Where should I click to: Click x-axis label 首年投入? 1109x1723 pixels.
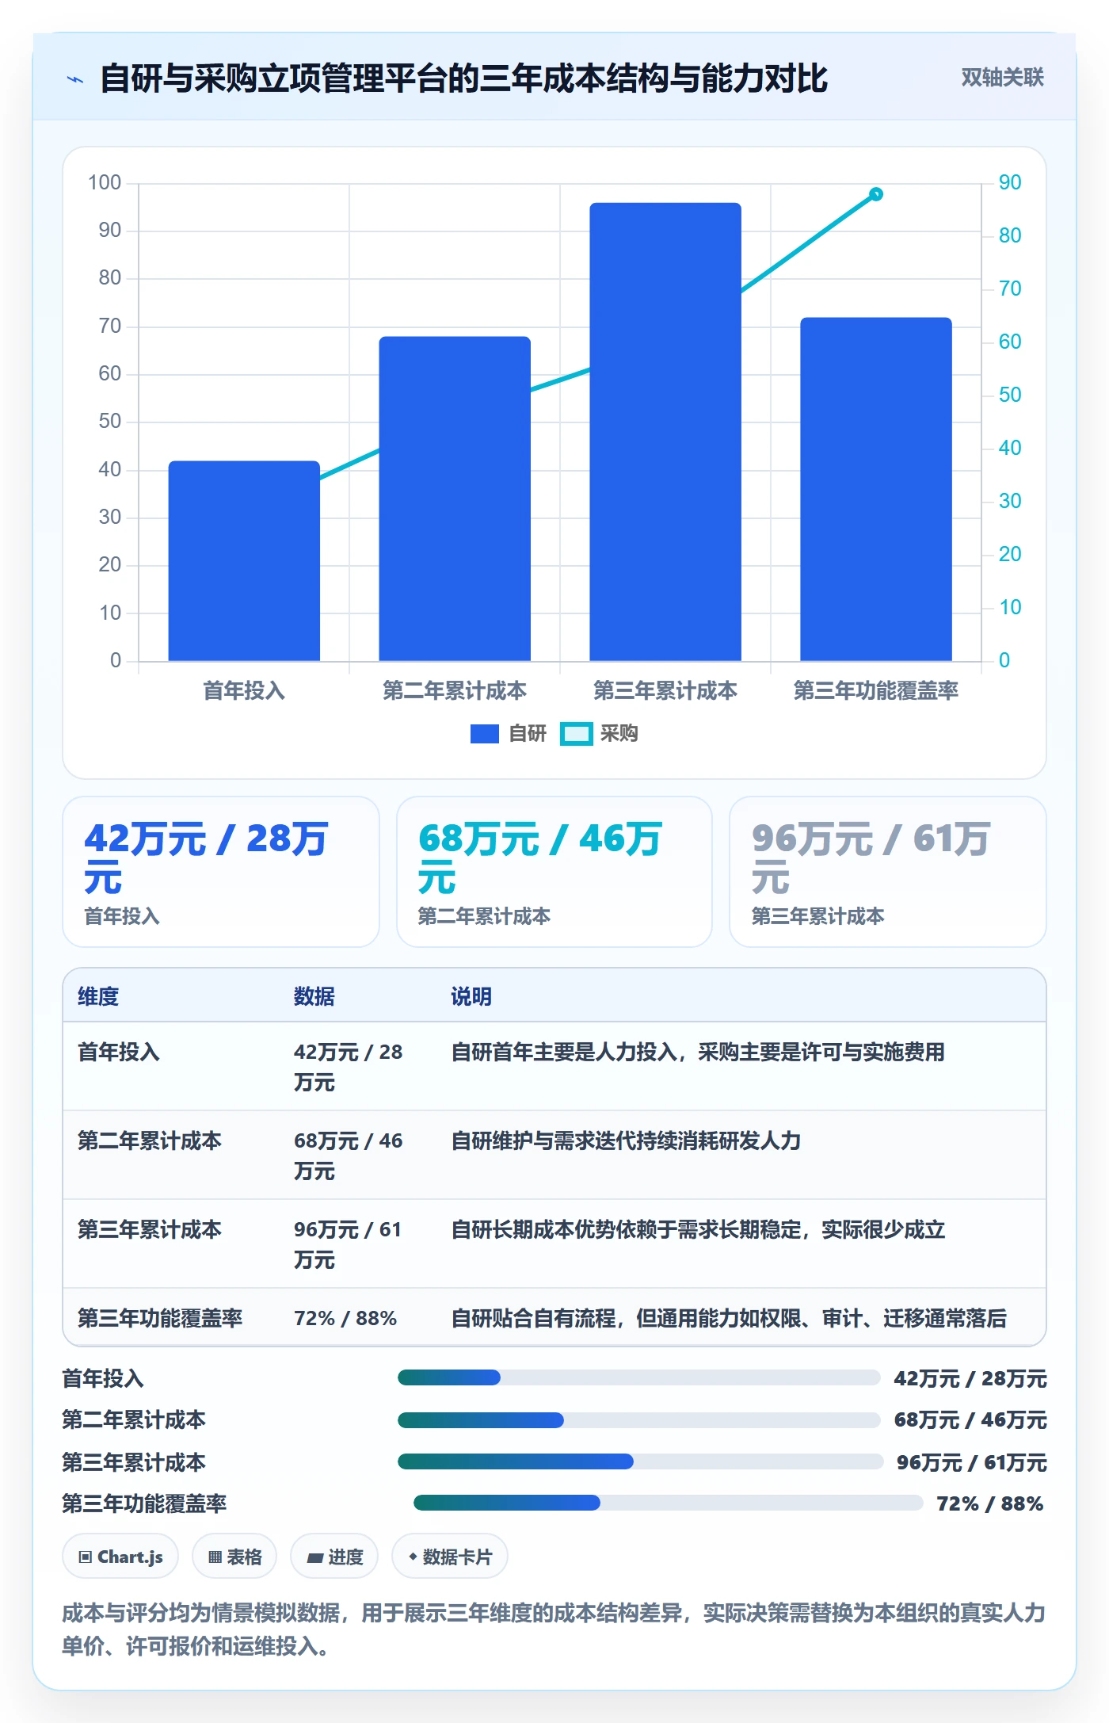click(x=244, y=690)
